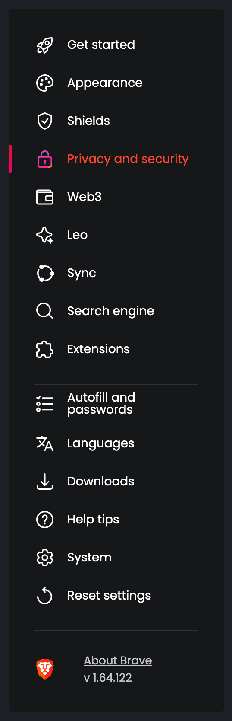Screen dimensions: 232x721
Task: Click the magnifying glass Search engine icon
Action: (x=45, y=311)
